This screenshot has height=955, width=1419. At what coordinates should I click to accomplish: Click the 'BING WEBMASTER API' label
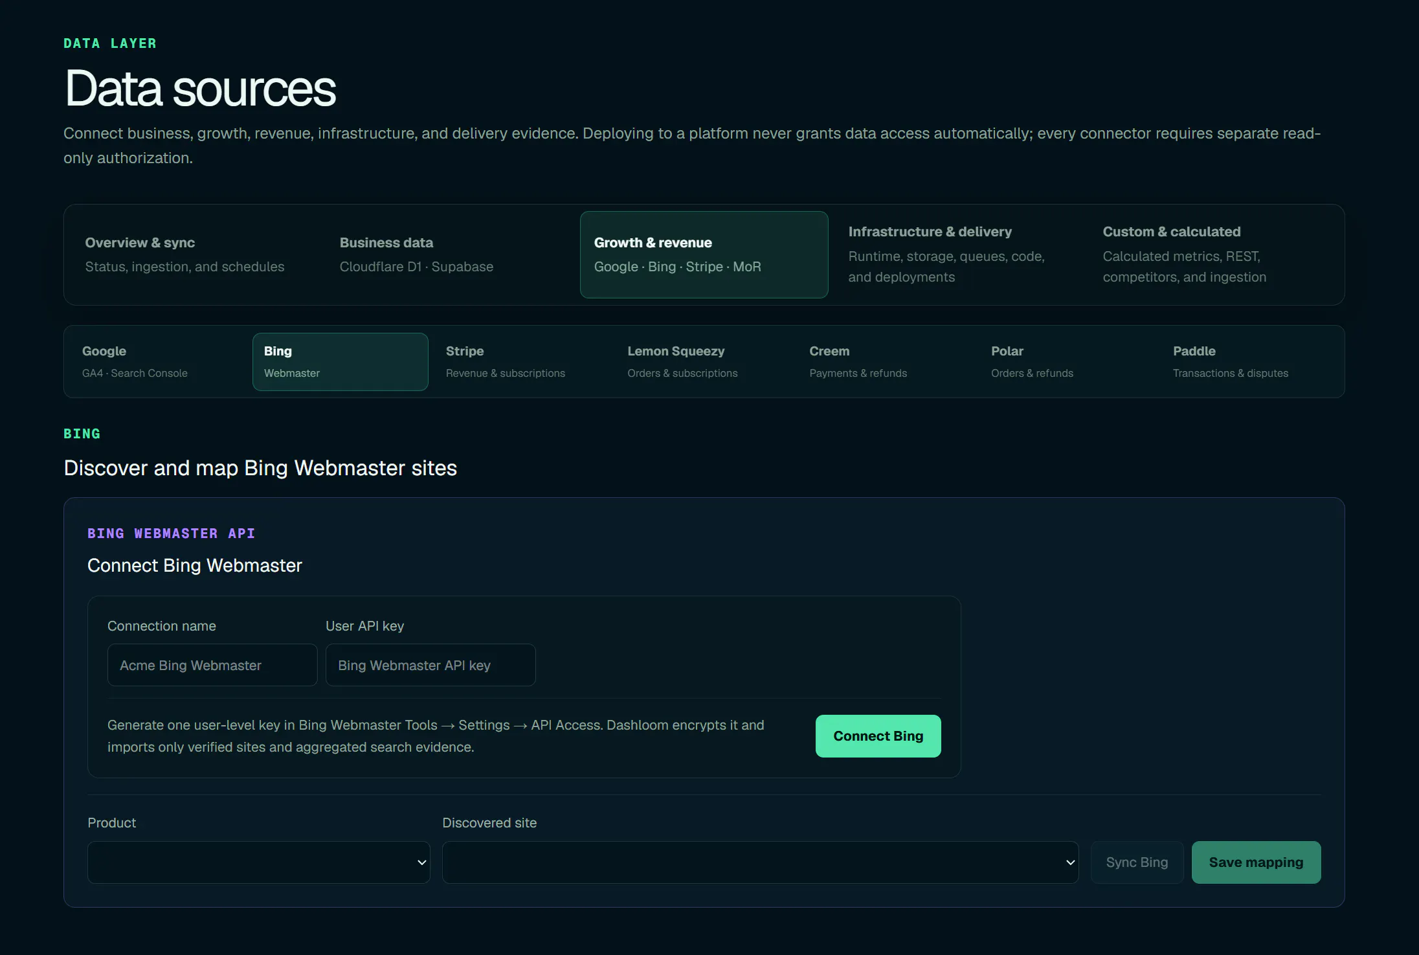pyautogui.click(x=172, y=534)
